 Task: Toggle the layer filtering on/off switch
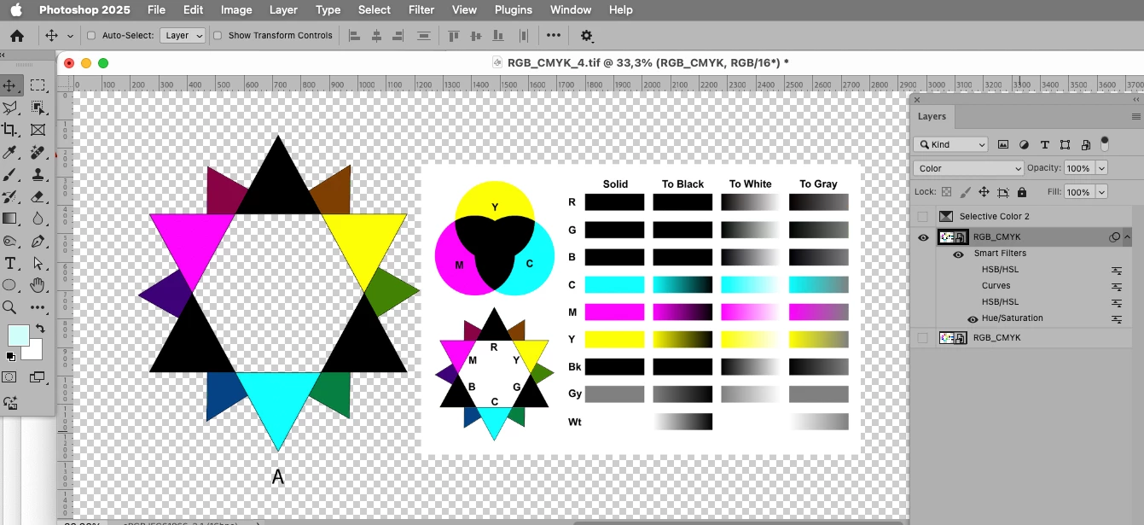1105,143
